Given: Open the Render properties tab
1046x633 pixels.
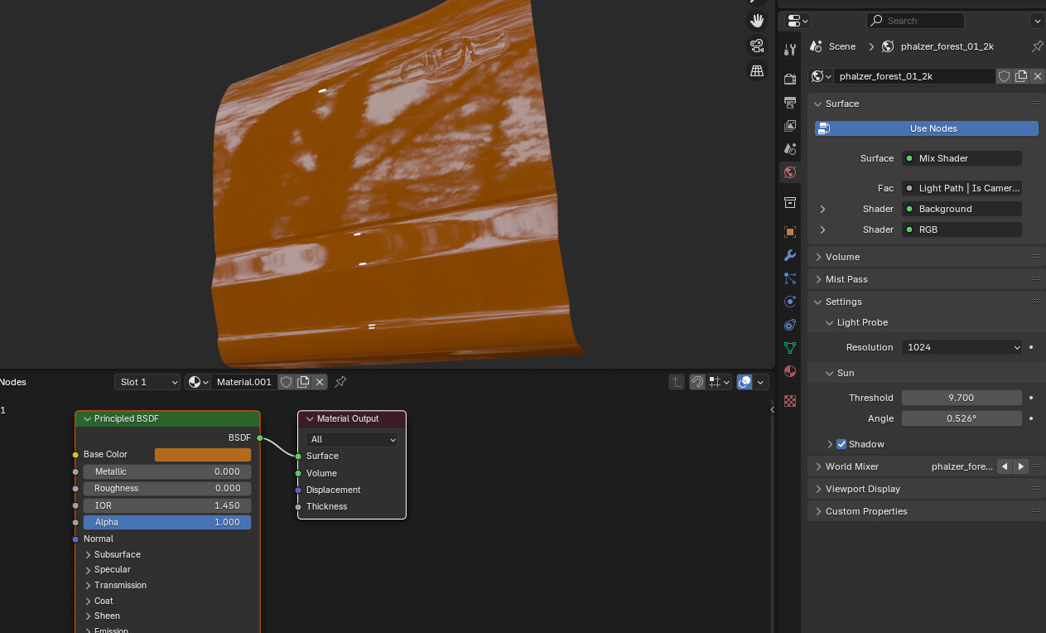Looking at the screenshot, I should coord(790,79).
